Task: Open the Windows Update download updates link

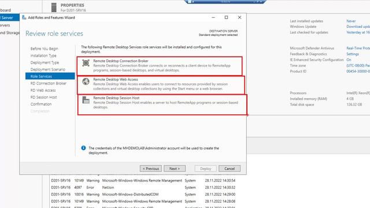Action: [358, 27]
